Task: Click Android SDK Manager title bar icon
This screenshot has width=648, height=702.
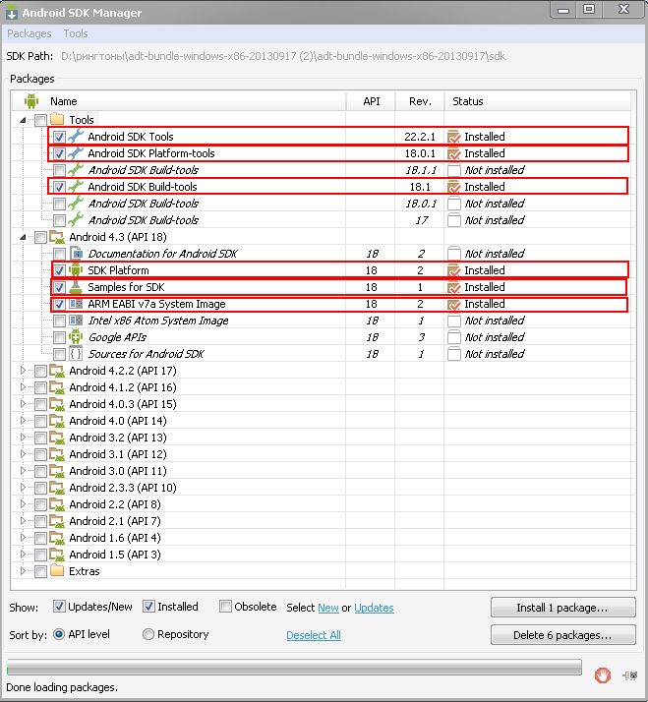Action: pyautogui.click(x=12, y=13)
